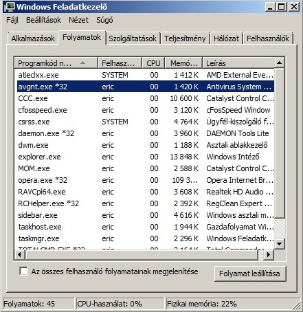
Task: Click the Task Manager title bar icon
Action: point(9,7)
